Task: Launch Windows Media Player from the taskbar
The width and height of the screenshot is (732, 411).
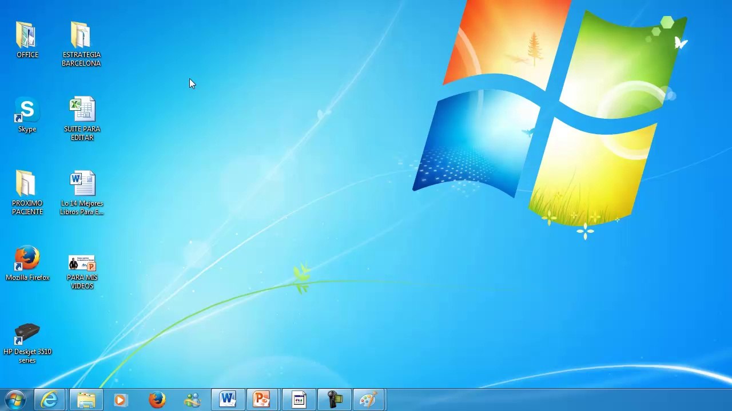Action: tap(121, 400)
